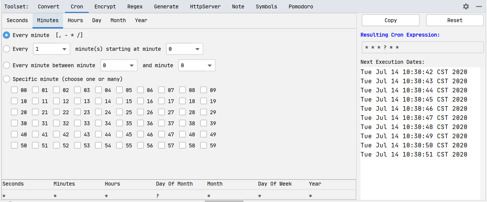Open the Every interval minutes dropdown

(52, 49)
